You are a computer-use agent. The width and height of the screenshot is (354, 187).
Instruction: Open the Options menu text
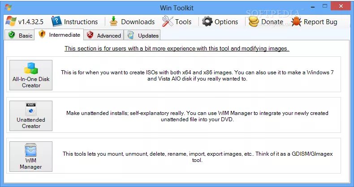[226, 22]
